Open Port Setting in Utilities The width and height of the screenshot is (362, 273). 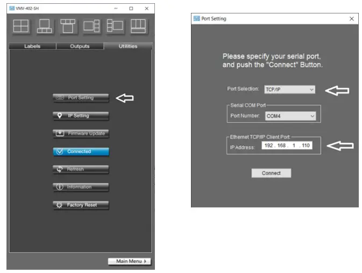(81, 97)
